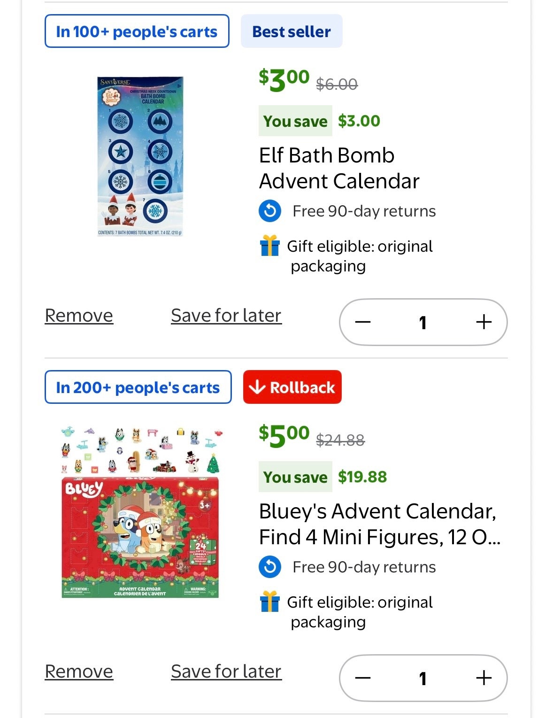Click the Rollback downward arrow icon

click(x=257, y=387)
